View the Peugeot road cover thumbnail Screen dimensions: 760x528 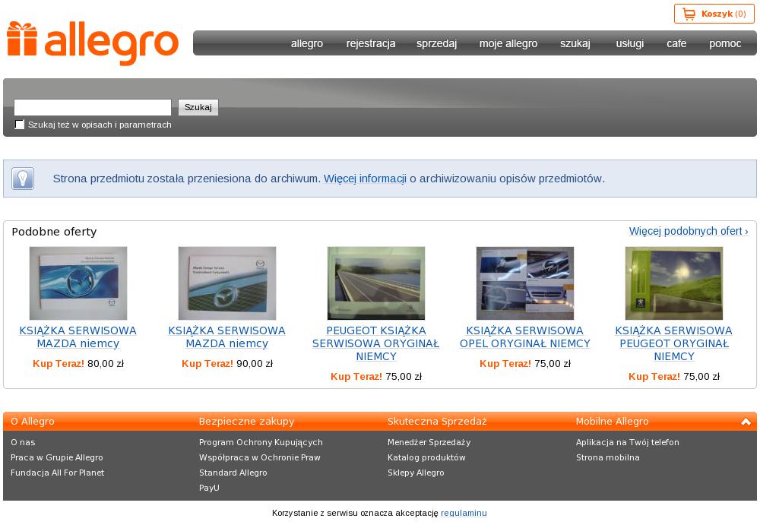point(376,283)
